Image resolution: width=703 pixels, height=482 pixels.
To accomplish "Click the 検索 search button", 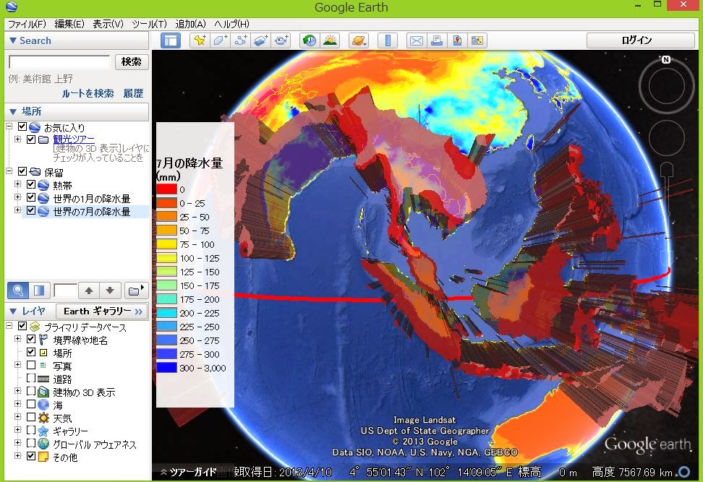I will (x=132, y=62).
